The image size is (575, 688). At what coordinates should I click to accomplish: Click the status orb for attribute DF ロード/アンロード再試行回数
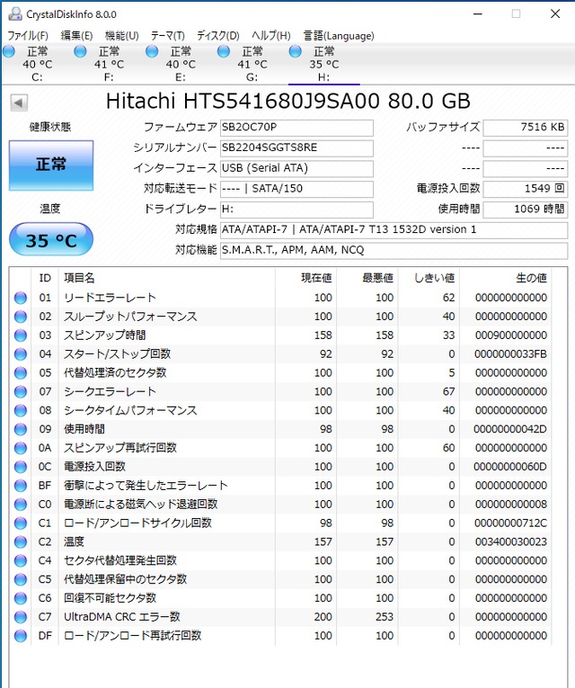pyautogui.click(x=20, y=636)
